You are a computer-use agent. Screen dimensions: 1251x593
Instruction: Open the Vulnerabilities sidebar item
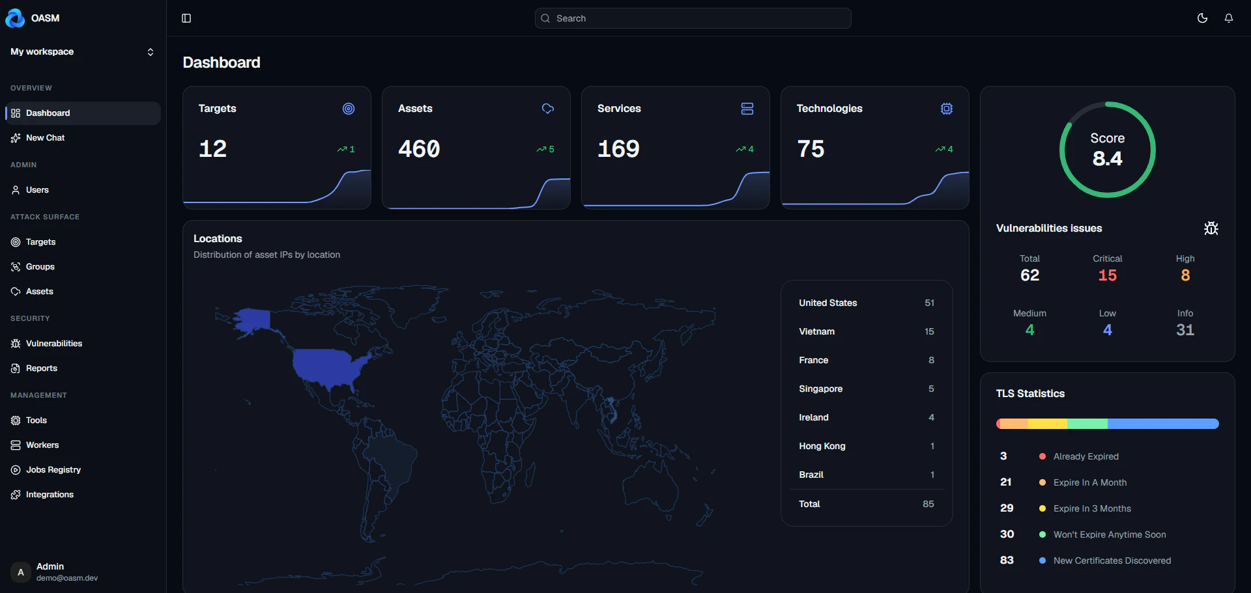[x=83, y=344]
